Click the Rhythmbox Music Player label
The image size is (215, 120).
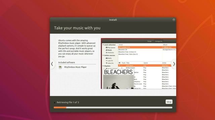75,67
